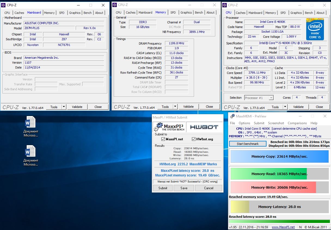Image resolution: width=331 pixels, height=230 pixels.
Task: Click the motherboard Model Z87M-PLUS field
Action: [49, 28]
